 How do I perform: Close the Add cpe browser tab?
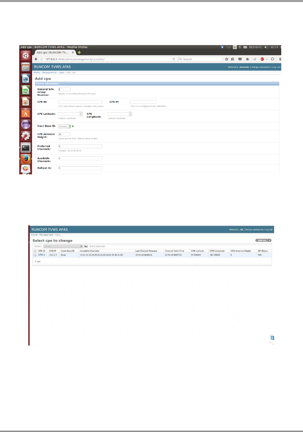tap(73, 53)
